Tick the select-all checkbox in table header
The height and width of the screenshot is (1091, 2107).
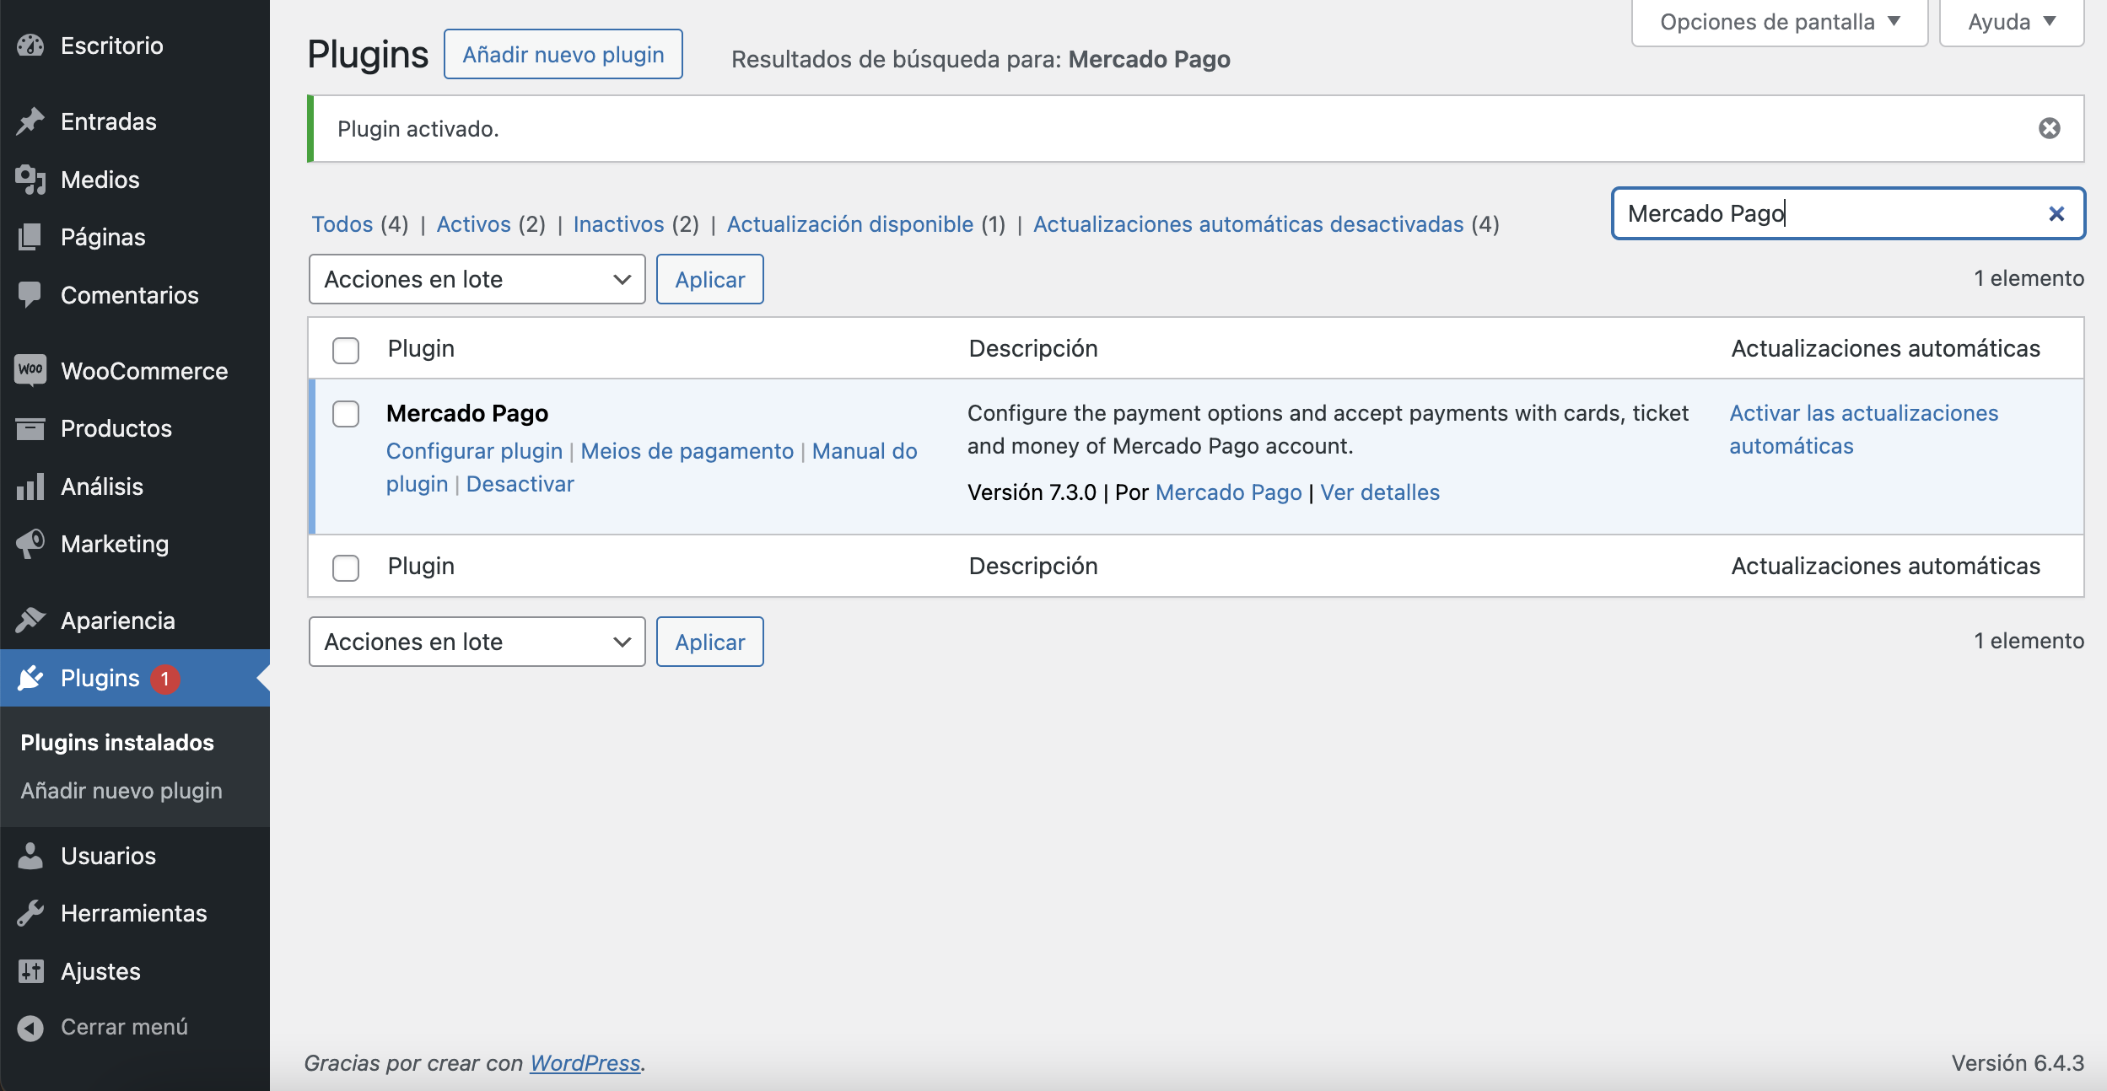(x=346, y=349)
